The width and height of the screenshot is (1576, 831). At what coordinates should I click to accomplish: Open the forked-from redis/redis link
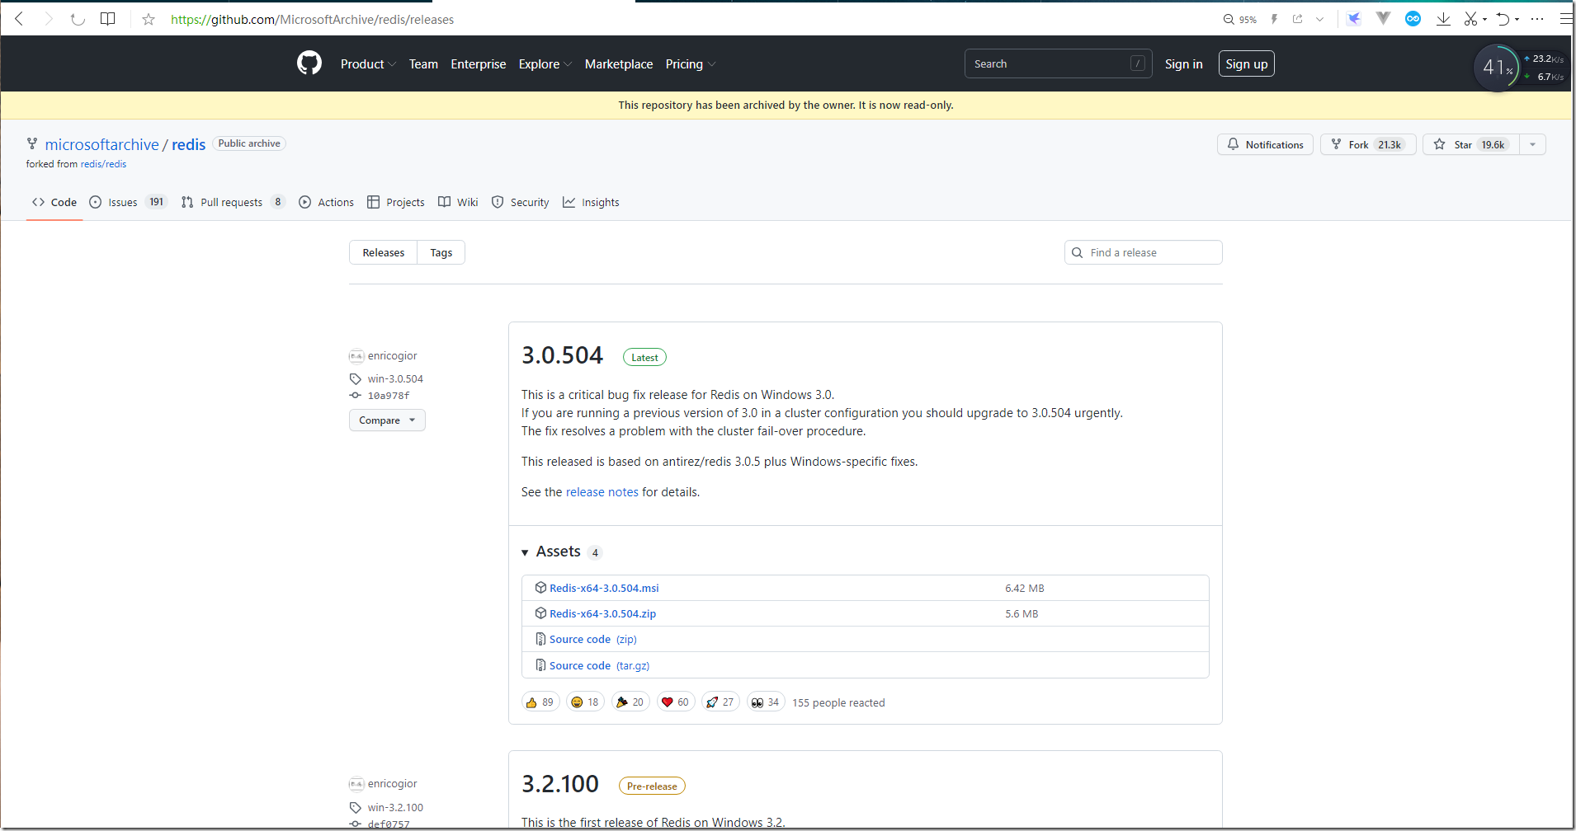point(103,164)
